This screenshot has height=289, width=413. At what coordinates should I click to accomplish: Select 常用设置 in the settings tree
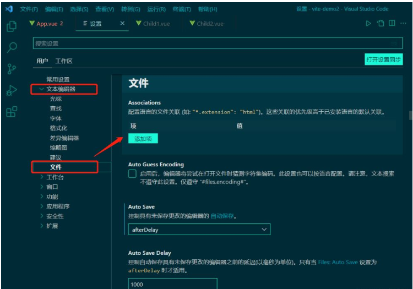point(58,79)
